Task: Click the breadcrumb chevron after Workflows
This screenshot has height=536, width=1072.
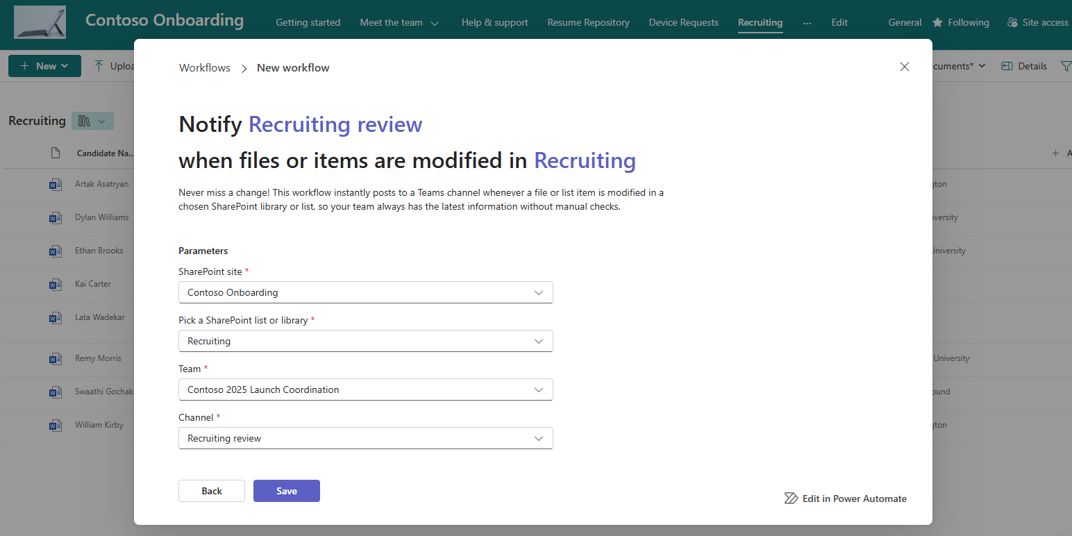Action: 244,68
